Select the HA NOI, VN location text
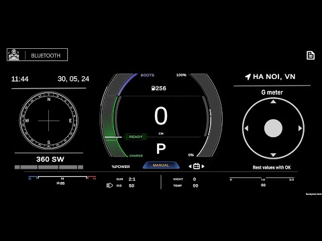Viewport: 322px width, 241px height. (x=274, y=77)
